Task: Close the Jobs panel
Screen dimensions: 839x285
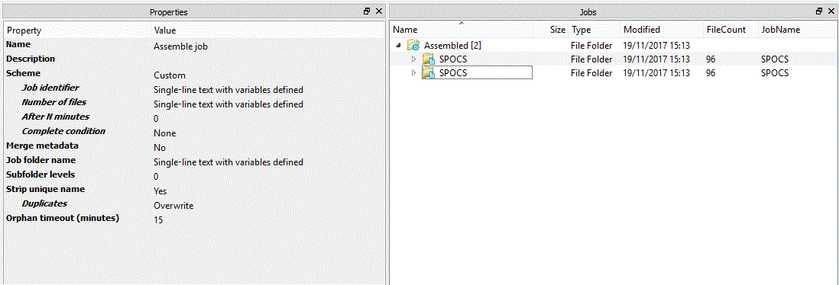Action: click(831, 11)
